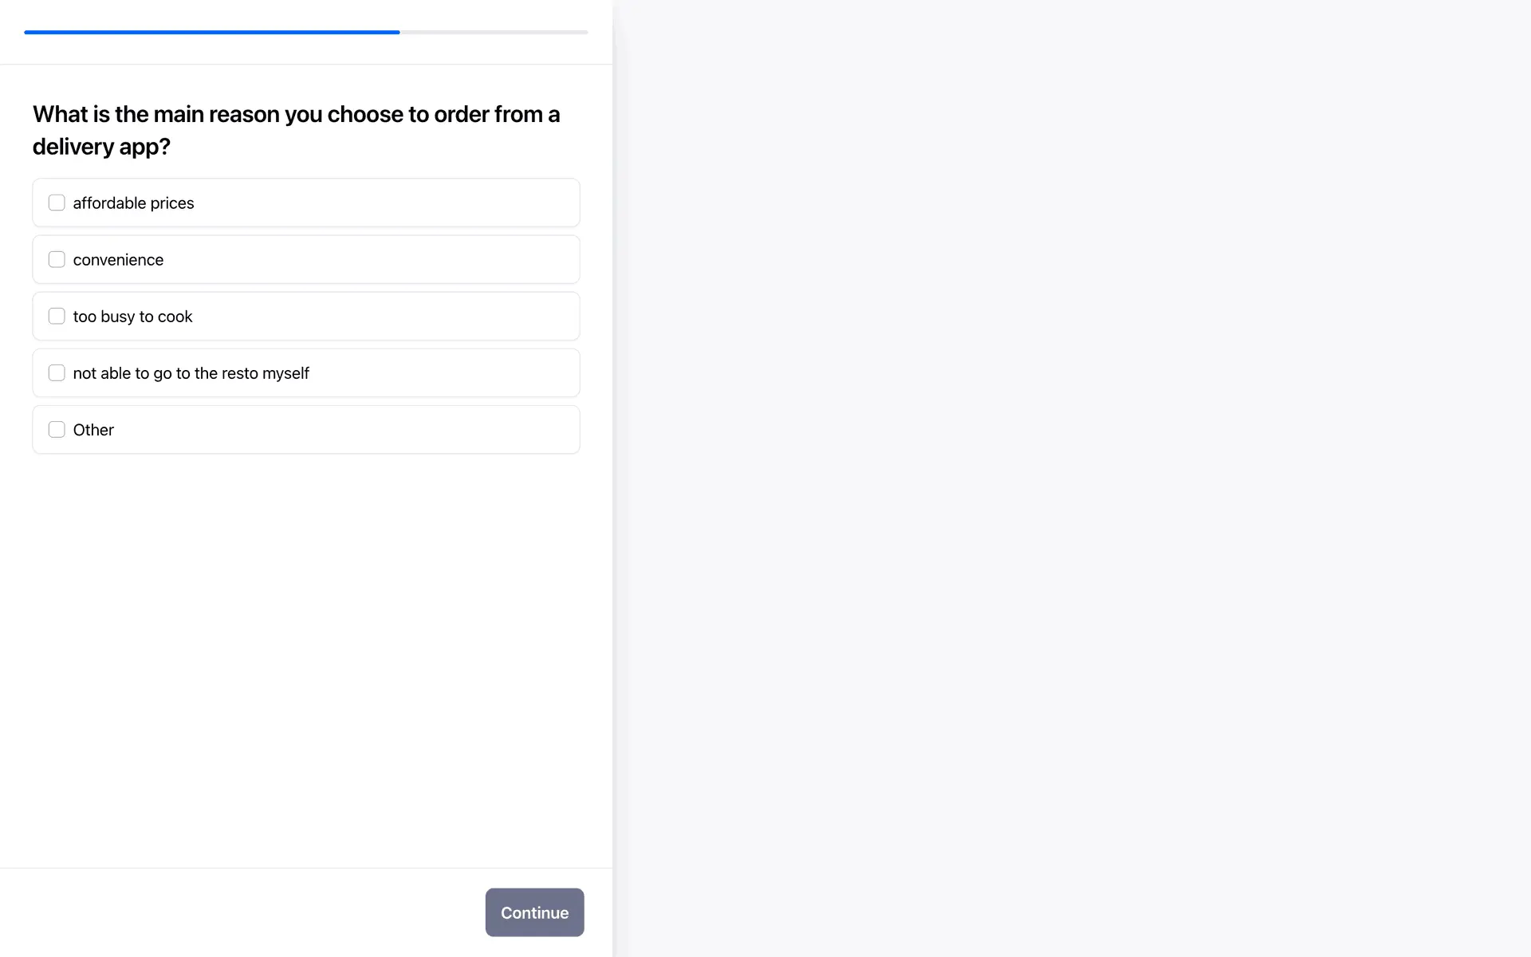The height and width of the screenshot is (957, 1531).
Task: Tick the affordable prices checkbox
Action: tap(57, 203)
